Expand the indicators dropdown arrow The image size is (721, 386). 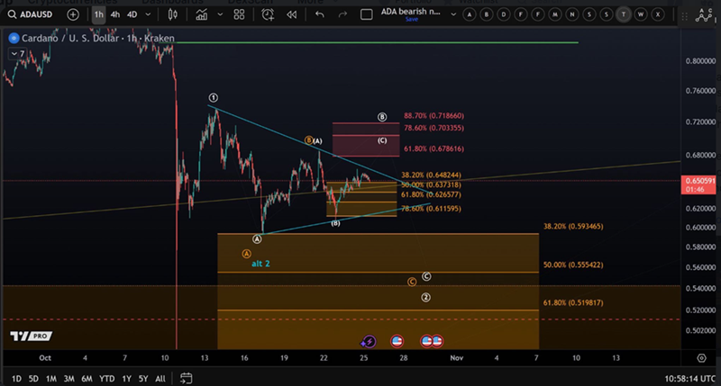point(218,14)
